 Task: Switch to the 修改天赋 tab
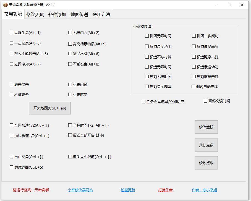(35, 14)
